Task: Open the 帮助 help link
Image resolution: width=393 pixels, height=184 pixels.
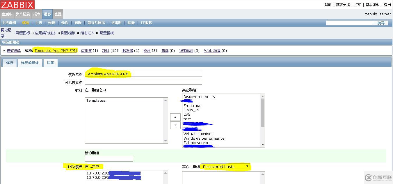Action: [328, 5]
